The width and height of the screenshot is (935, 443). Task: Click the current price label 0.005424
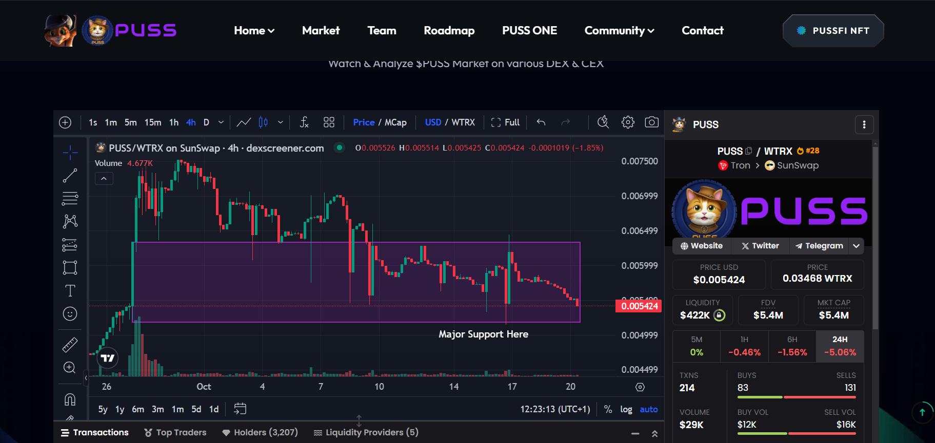639,306
